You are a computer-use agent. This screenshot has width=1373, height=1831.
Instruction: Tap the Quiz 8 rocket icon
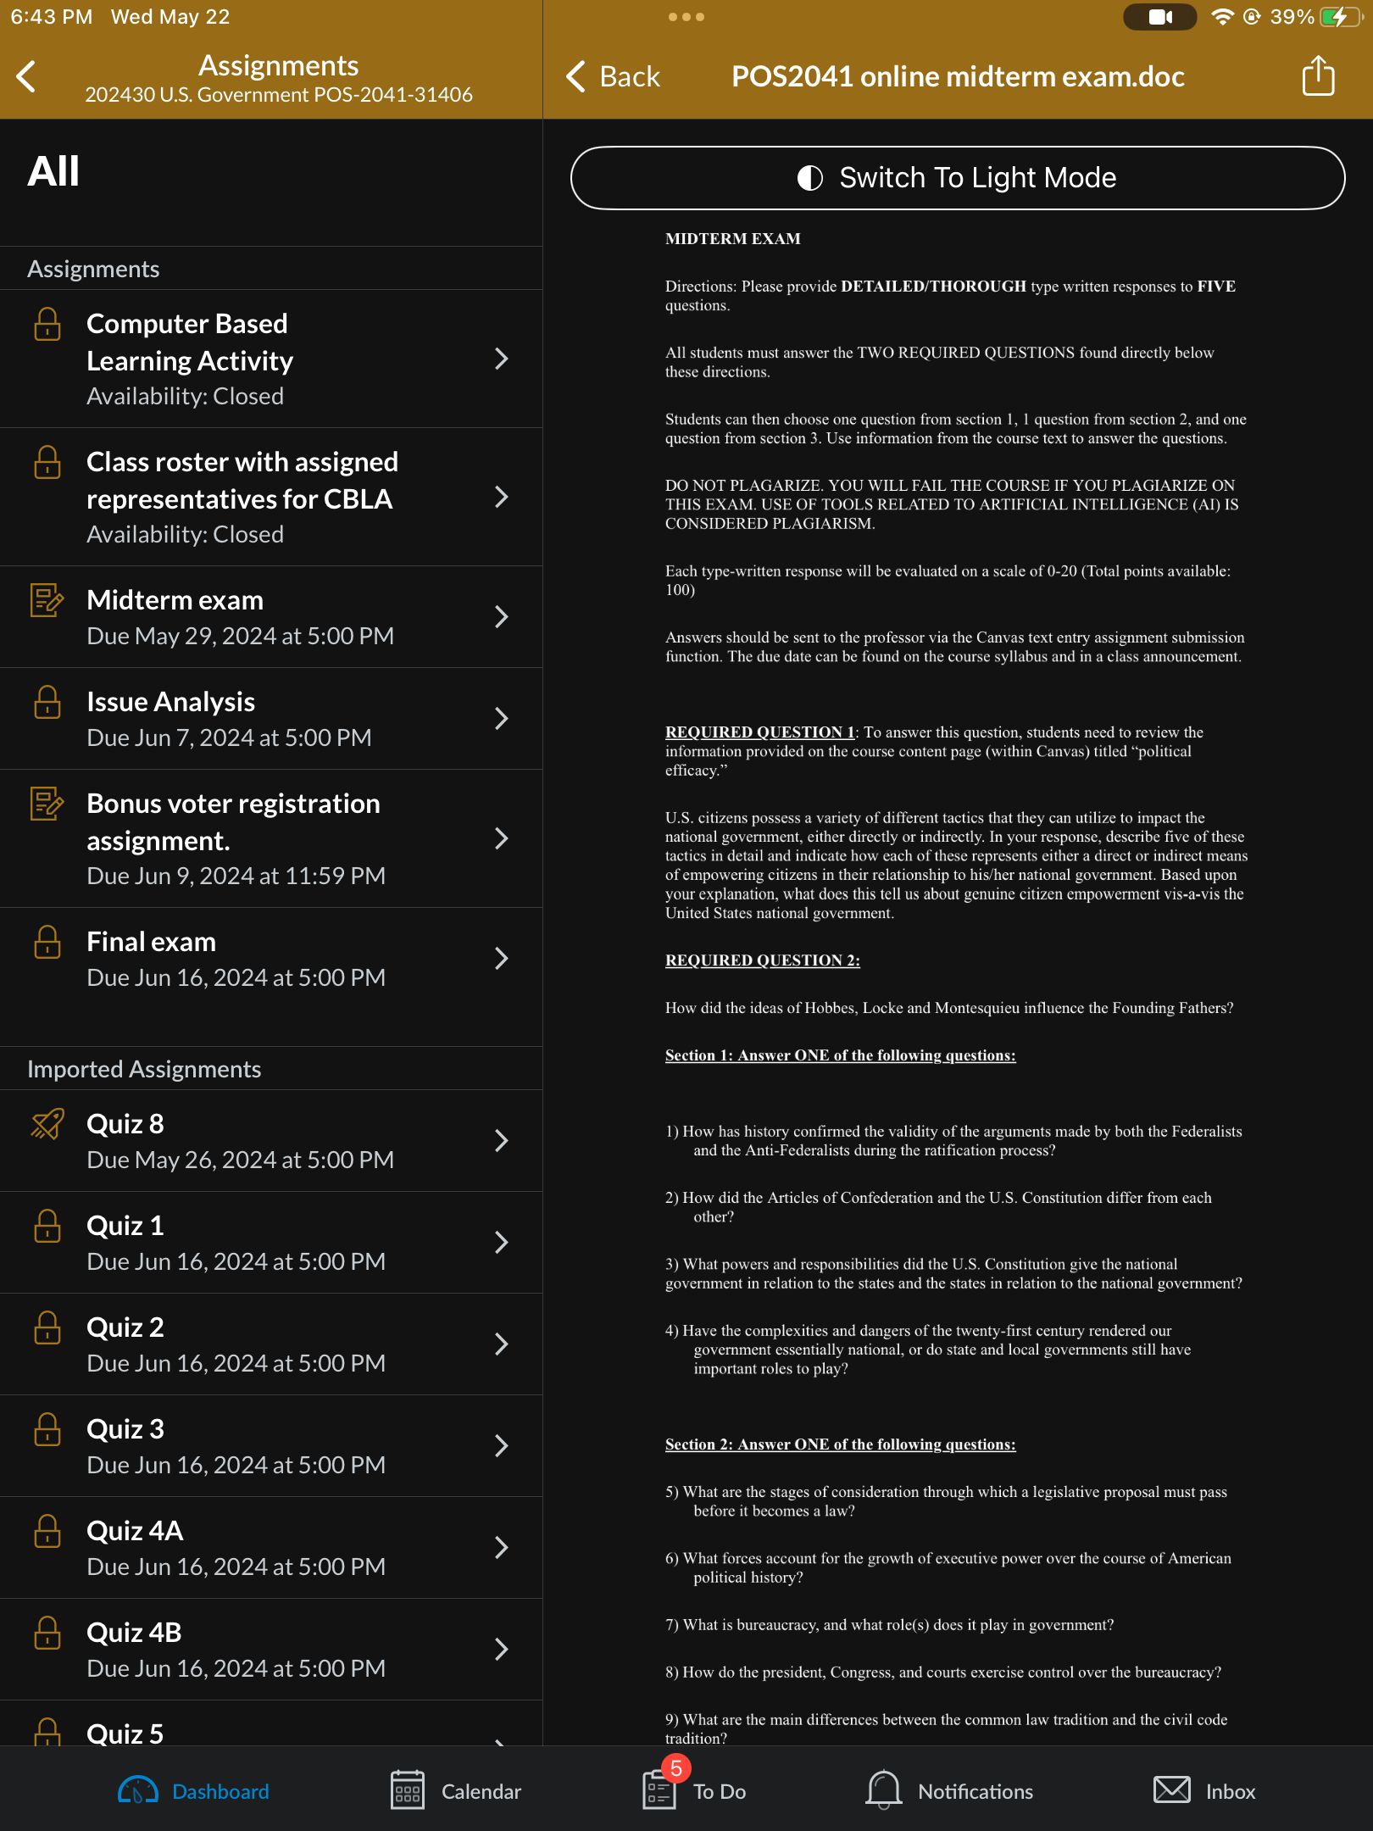click(x=47, y=1124)
